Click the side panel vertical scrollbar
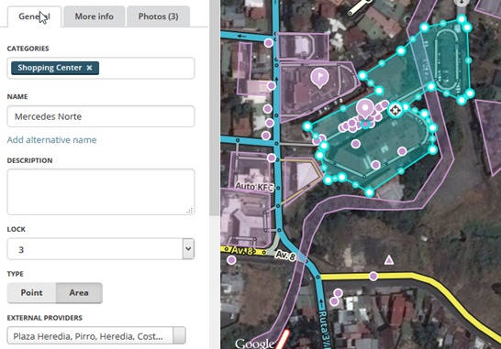501x349 pixels. (214, 108)
